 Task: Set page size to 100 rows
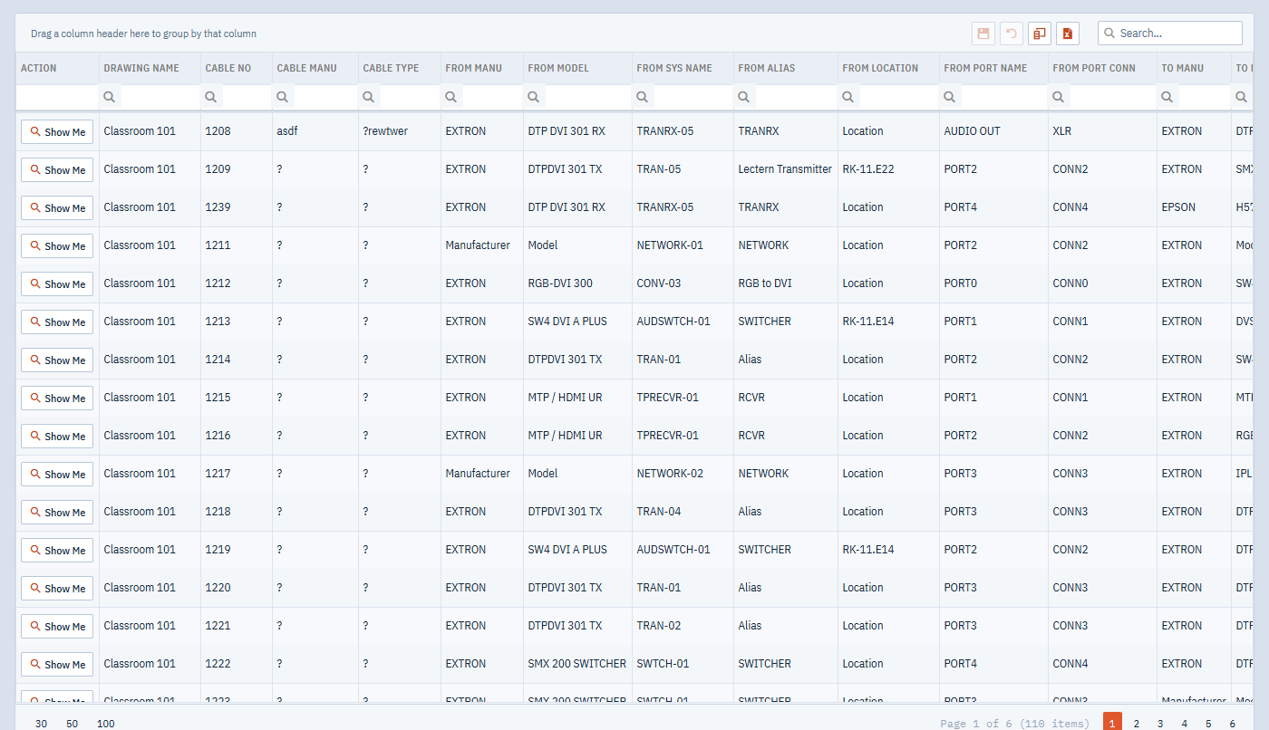point(106,724)
